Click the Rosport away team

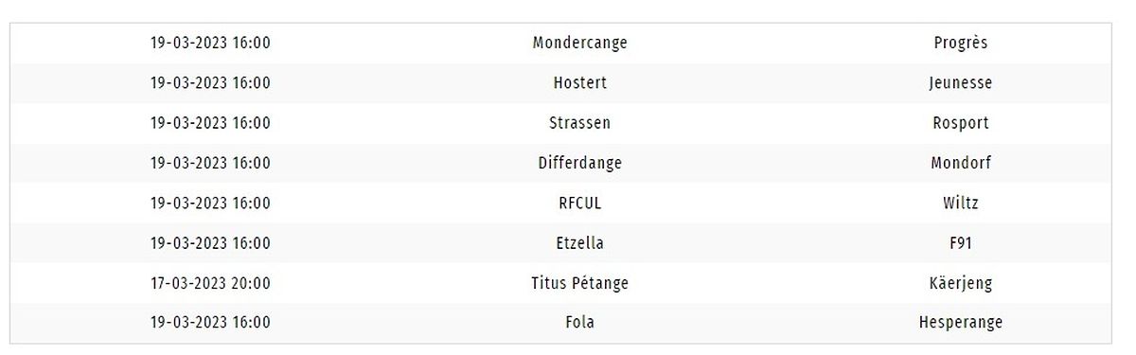[960, 123]
